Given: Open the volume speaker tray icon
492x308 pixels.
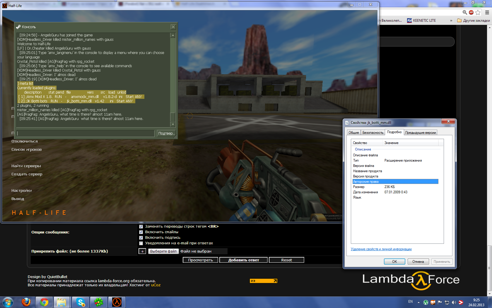Looking at the screenshot, I should pos(454,302).
